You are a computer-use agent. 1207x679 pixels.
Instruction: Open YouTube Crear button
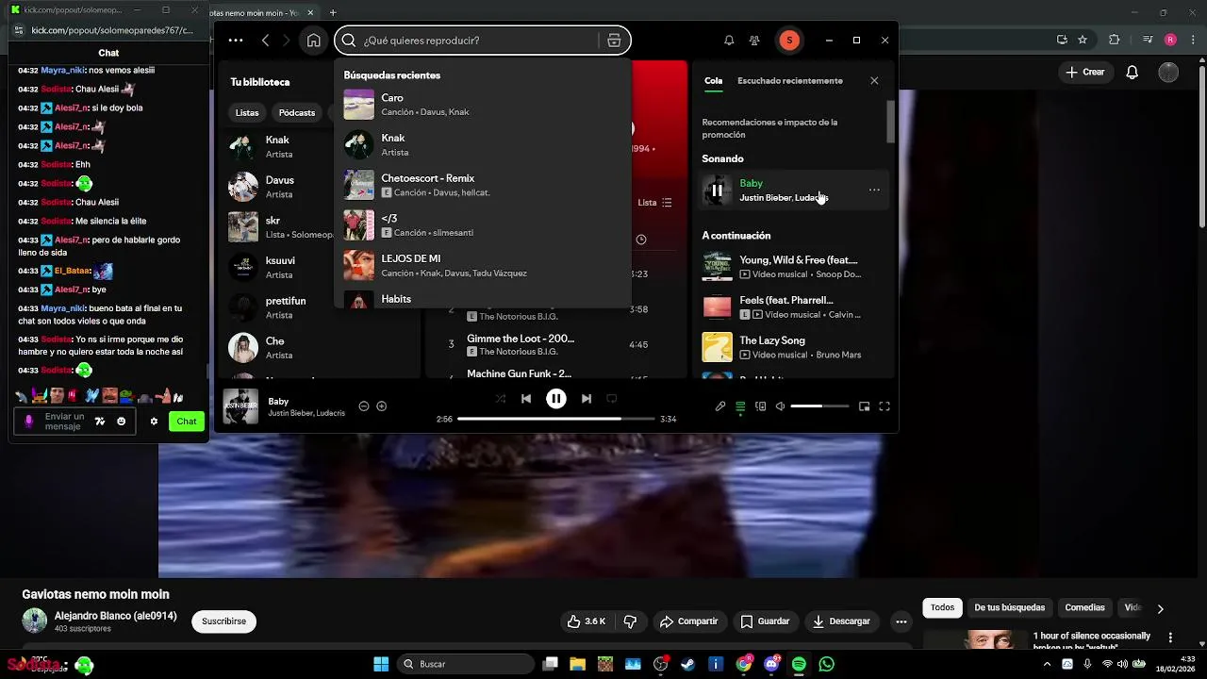pos(1084,72)
